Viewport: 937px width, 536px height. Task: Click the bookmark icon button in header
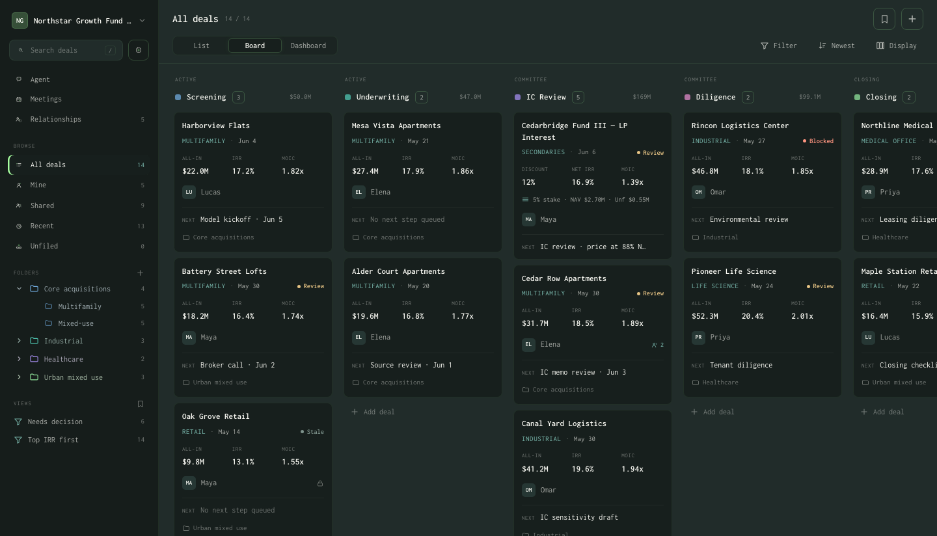(884, 19)
